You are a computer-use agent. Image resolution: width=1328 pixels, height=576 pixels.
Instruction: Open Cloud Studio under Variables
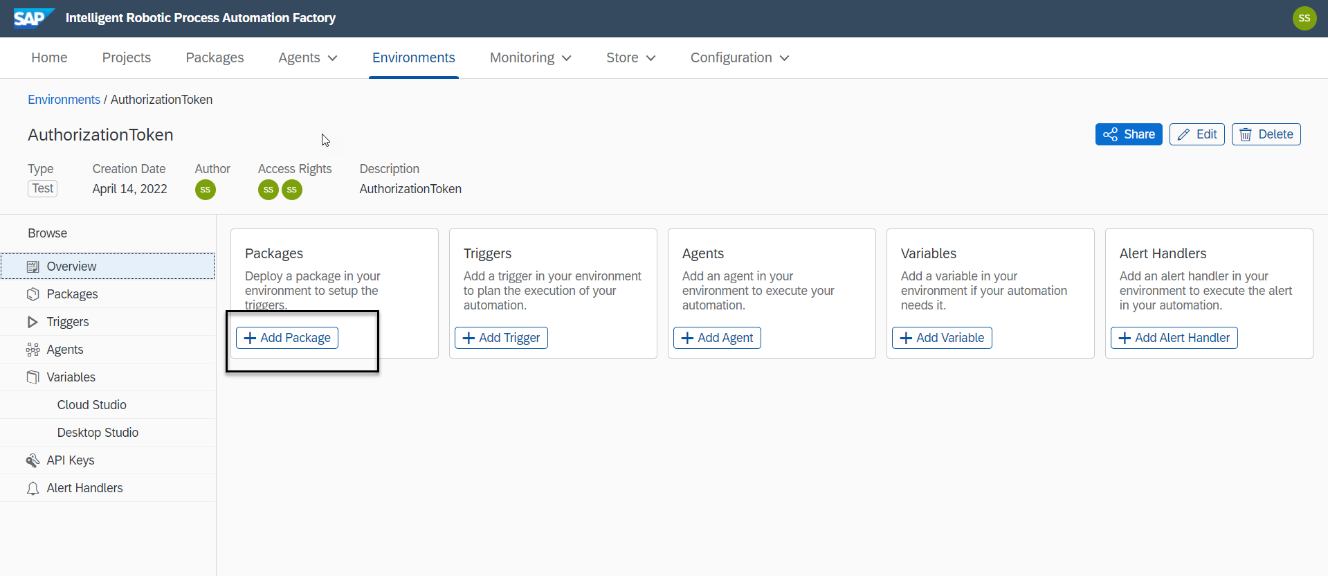[108, 405]
